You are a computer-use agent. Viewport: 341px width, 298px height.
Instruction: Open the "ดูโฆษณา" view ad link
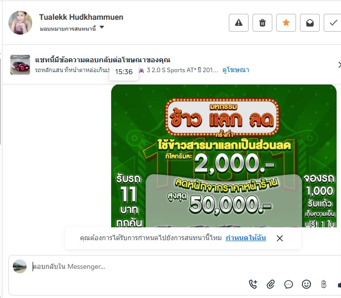[x=236, y=70]
